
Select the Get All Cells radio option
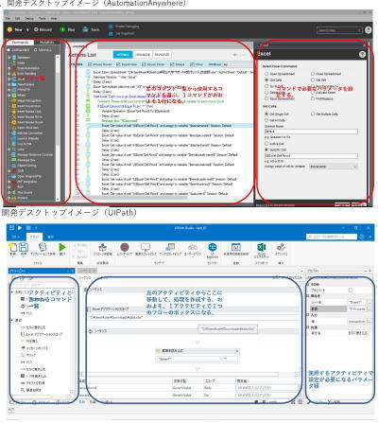[x=266, y=120]
